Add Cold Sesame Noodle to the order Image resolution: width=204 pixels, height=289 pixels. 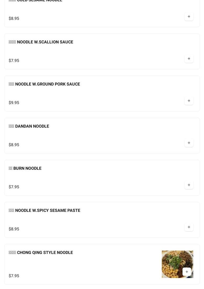pos(189,16)
